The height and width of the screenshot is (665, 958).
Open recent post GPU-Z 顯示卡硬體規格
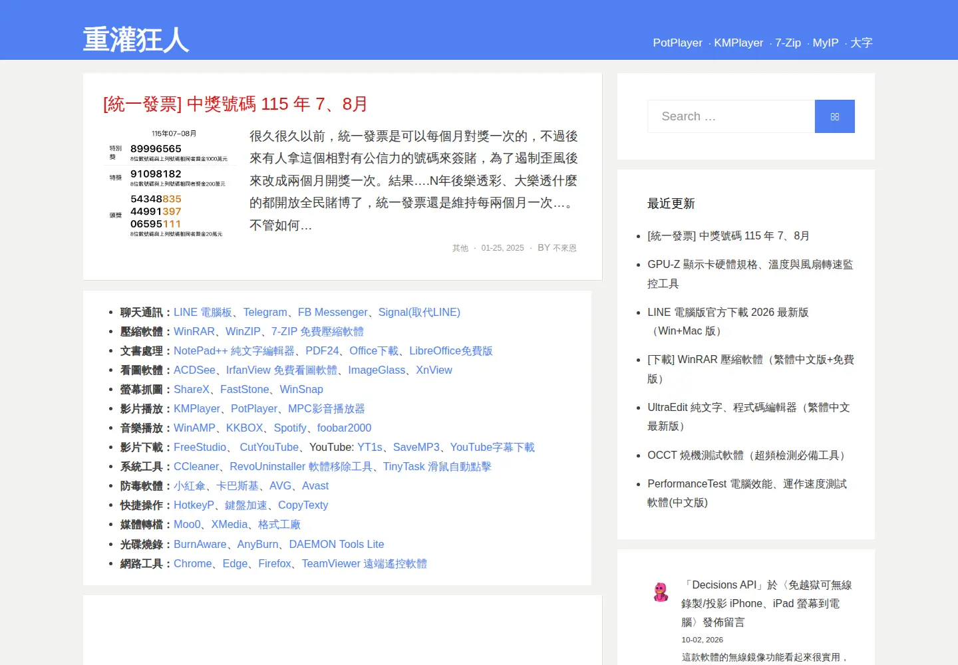pyautogui.click(x=750, y=274)
